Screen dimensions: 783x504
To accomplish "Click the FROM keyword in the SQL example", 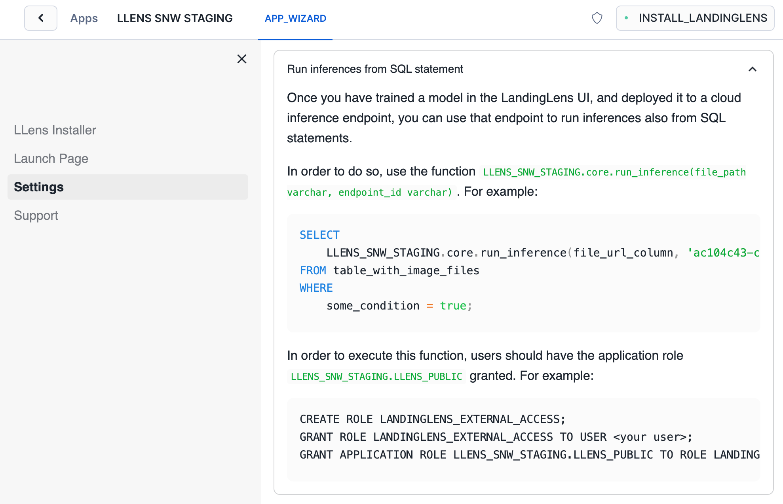I will 313,270.
